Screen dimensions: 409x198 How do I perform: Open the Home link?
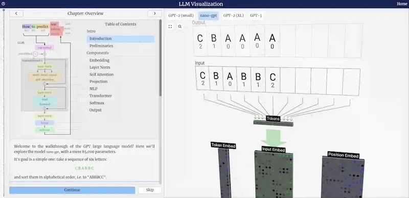coord(402,4)
